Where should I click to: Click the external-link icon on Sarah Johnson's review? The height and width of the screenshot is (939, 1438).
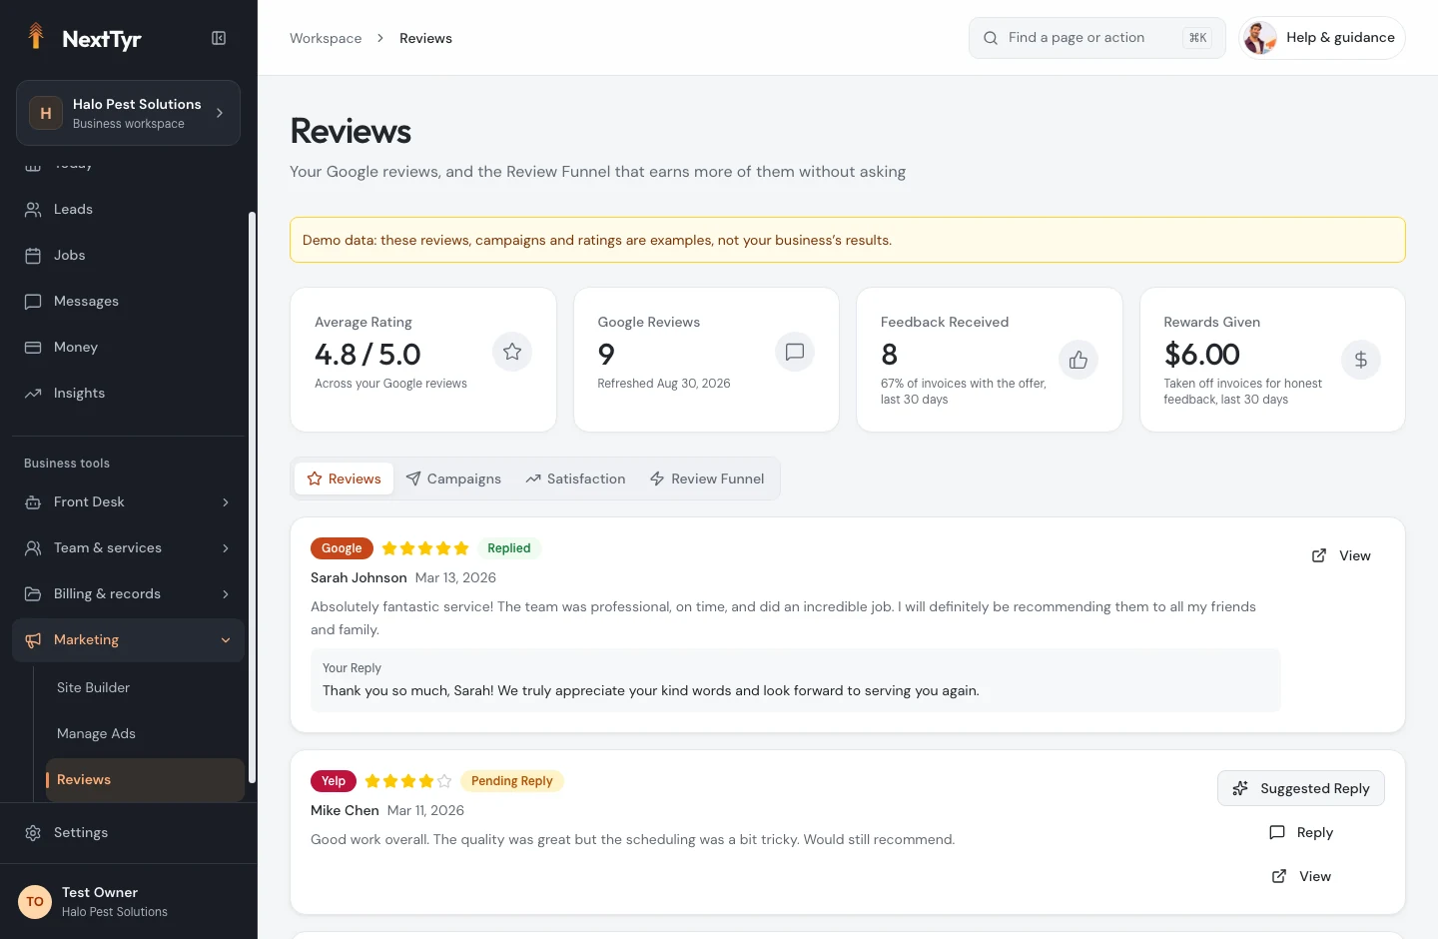(x=1319, y=555)
